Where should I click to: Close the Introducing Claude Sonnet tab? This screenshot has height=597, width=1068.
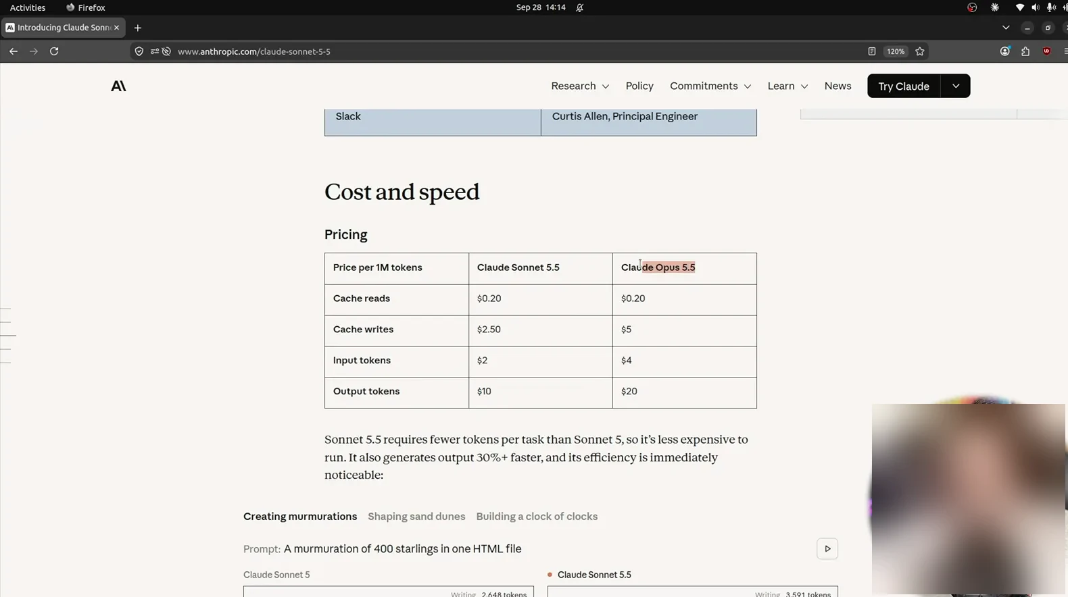[x=116, y=28]
